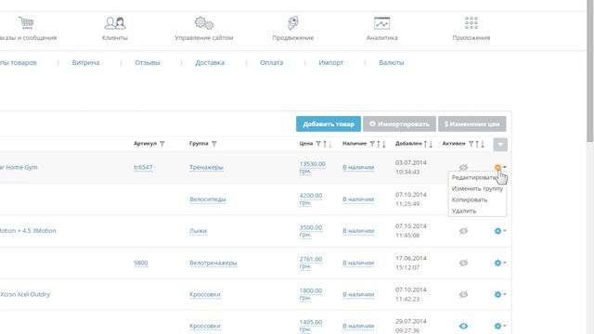
Task: Switch to the Валюты tab
Action: coord(392,62)
